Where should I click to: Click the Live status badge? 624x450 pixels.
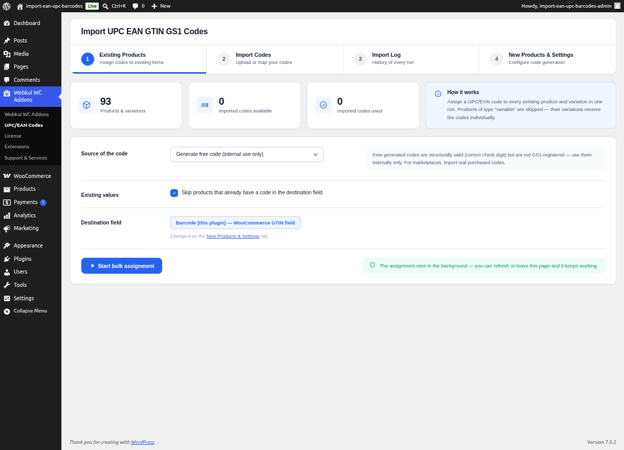92,6
